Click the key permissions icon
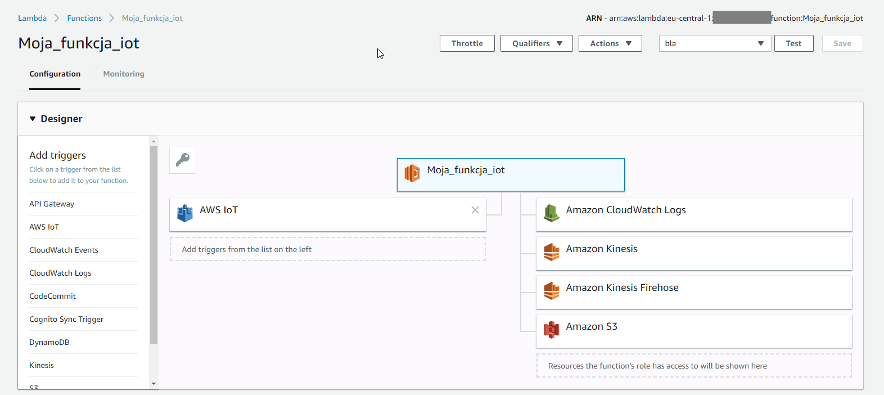 pyautogui.click(x=183, y=160)
